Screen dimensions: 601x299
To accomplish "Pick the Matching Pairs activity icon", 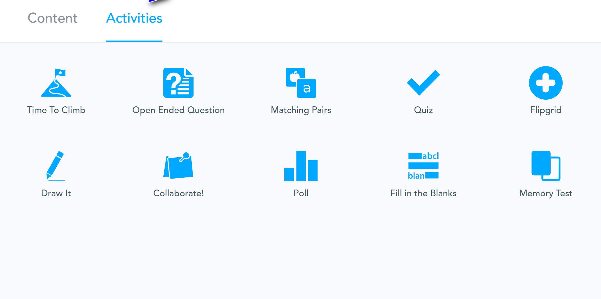I will 301,83.
